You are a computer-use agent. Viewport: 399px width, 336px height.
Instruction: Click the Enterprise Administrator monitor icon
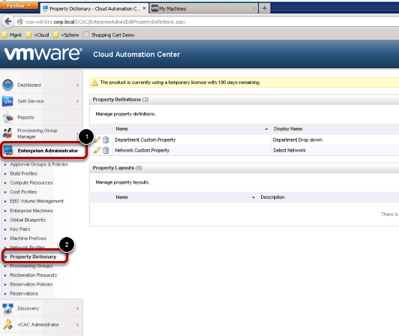pyautogui.click(x=8, y=151)
